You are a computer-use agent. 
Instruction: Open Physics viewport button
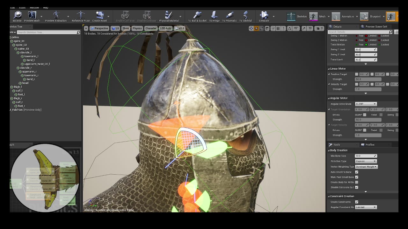click(x=137, y=28)
